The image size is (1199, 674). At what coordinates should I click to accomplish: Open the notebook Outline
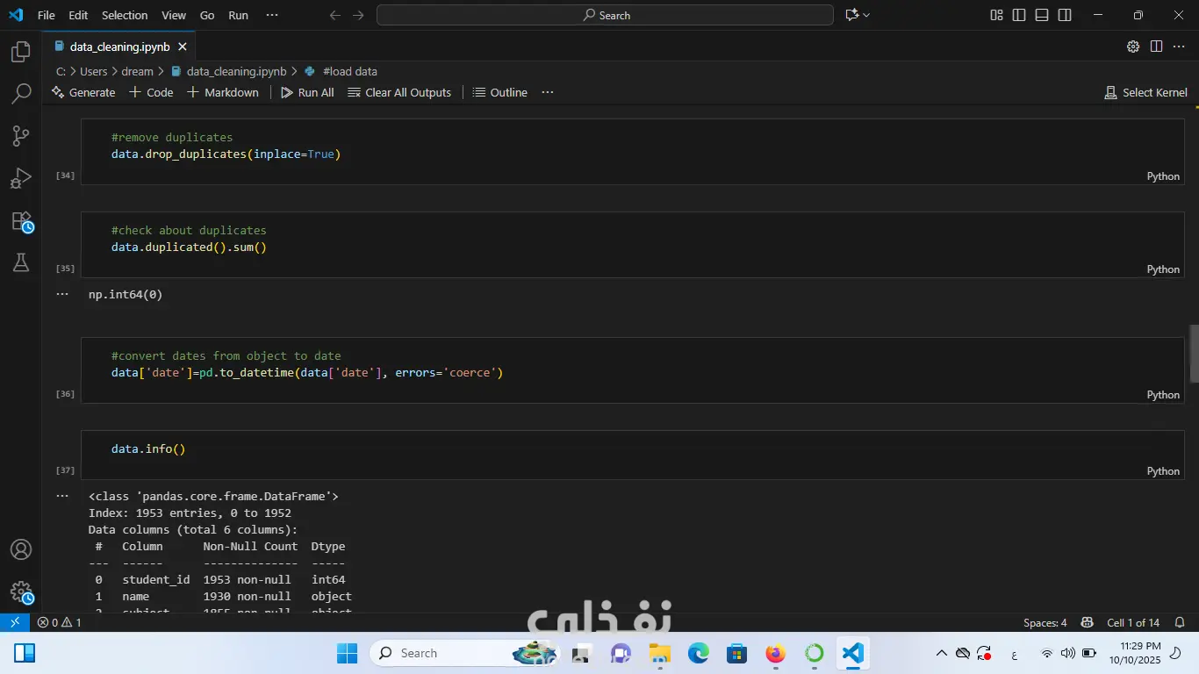(x=500, y=92)
